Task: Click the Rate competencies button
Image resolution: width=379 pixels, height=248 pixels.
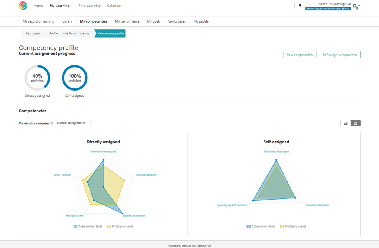Action: (x=300, y=54)
